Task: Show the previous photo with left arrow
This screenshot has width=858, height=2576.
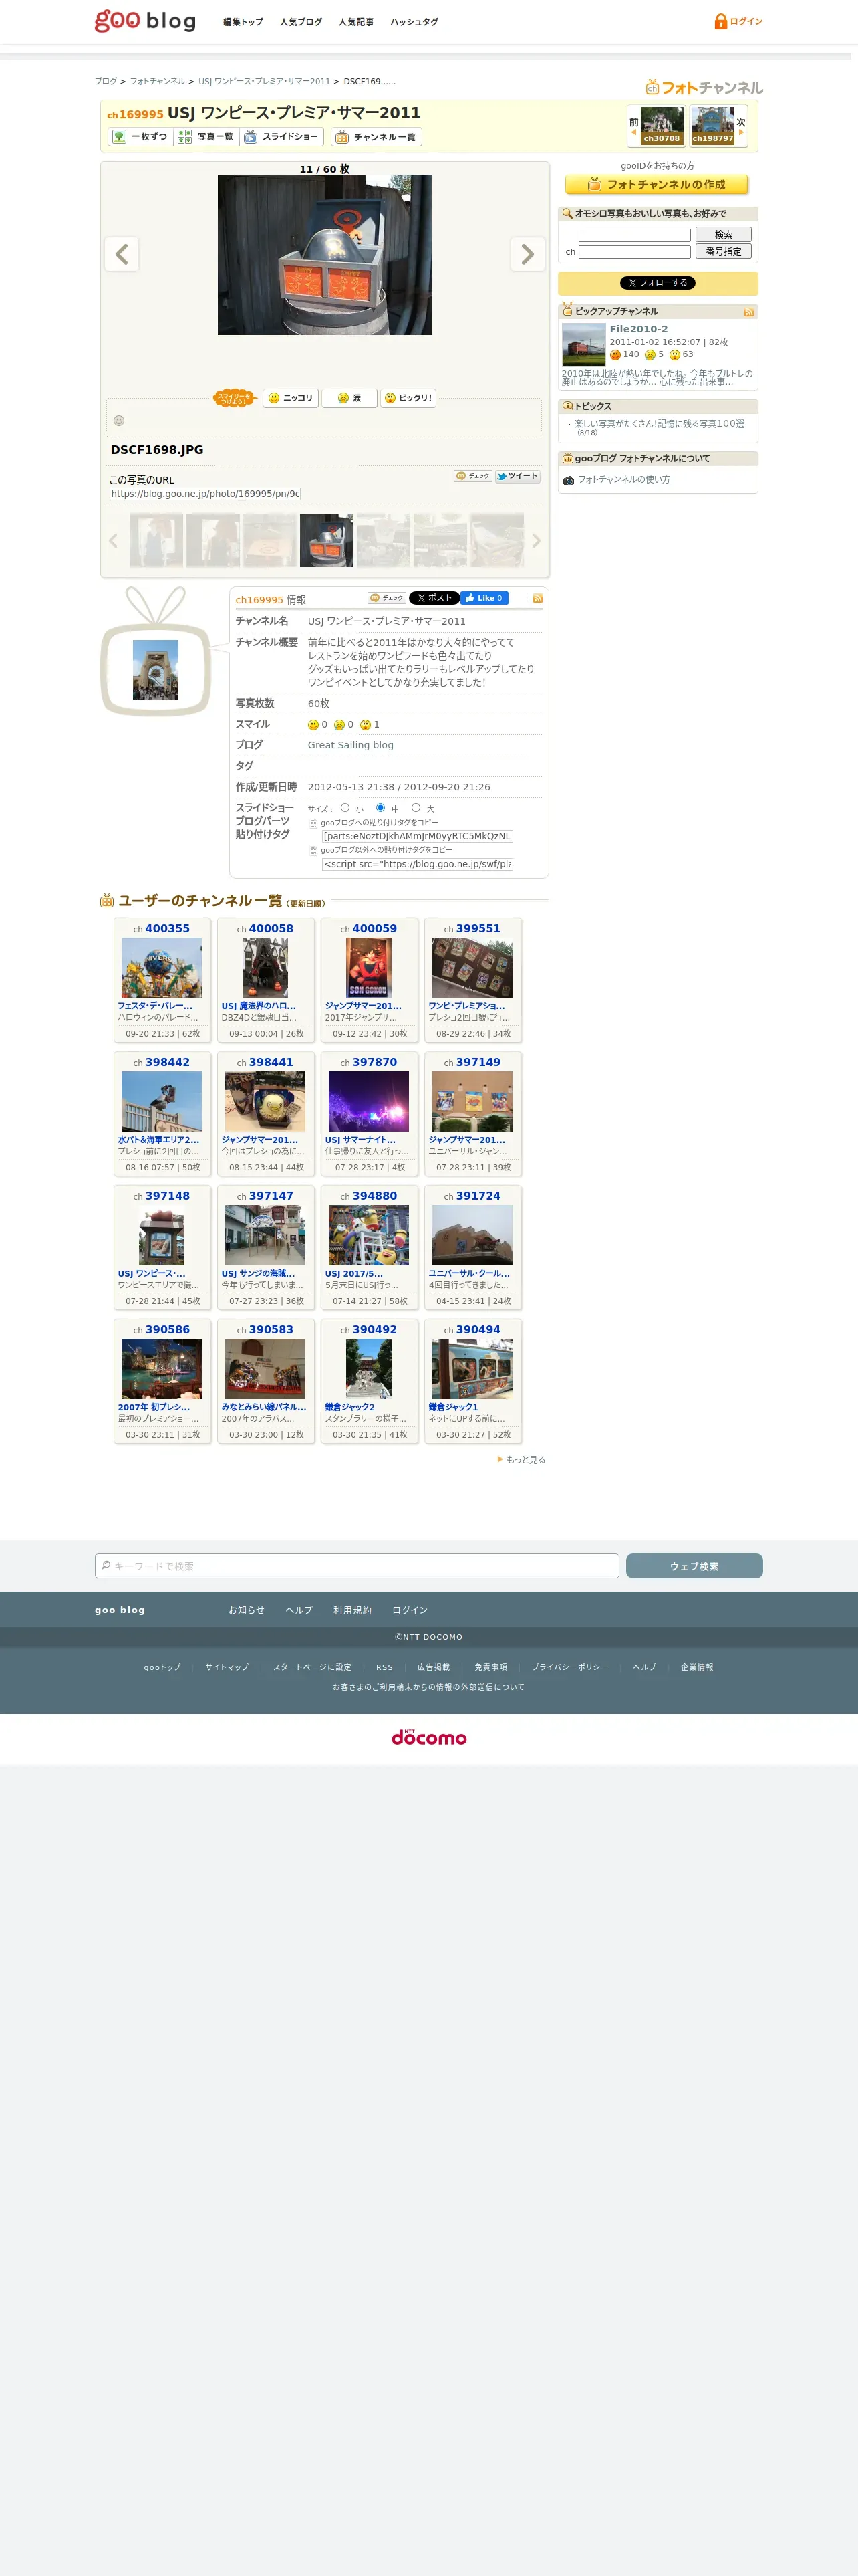Action: pos(122,254)
